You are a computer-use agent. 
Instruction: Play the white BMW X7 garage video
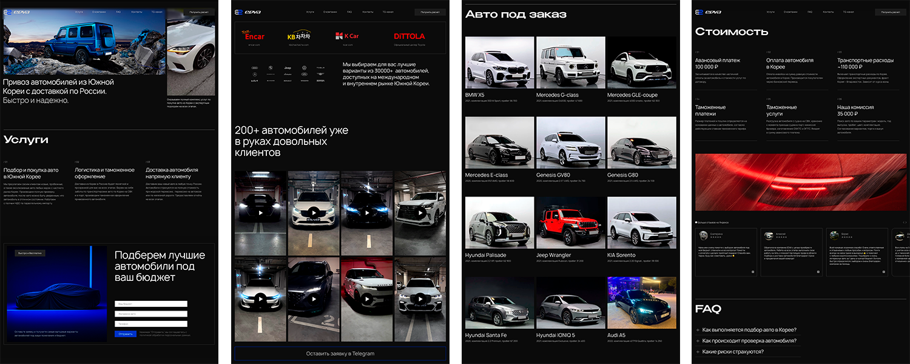point(420,298)
